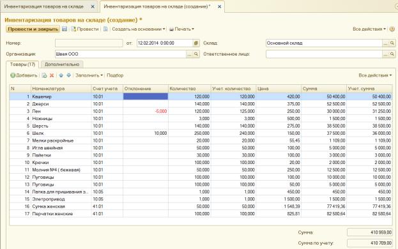Click the Цена column header
This screenshot has width=398, height=249.
pos(279,89)
